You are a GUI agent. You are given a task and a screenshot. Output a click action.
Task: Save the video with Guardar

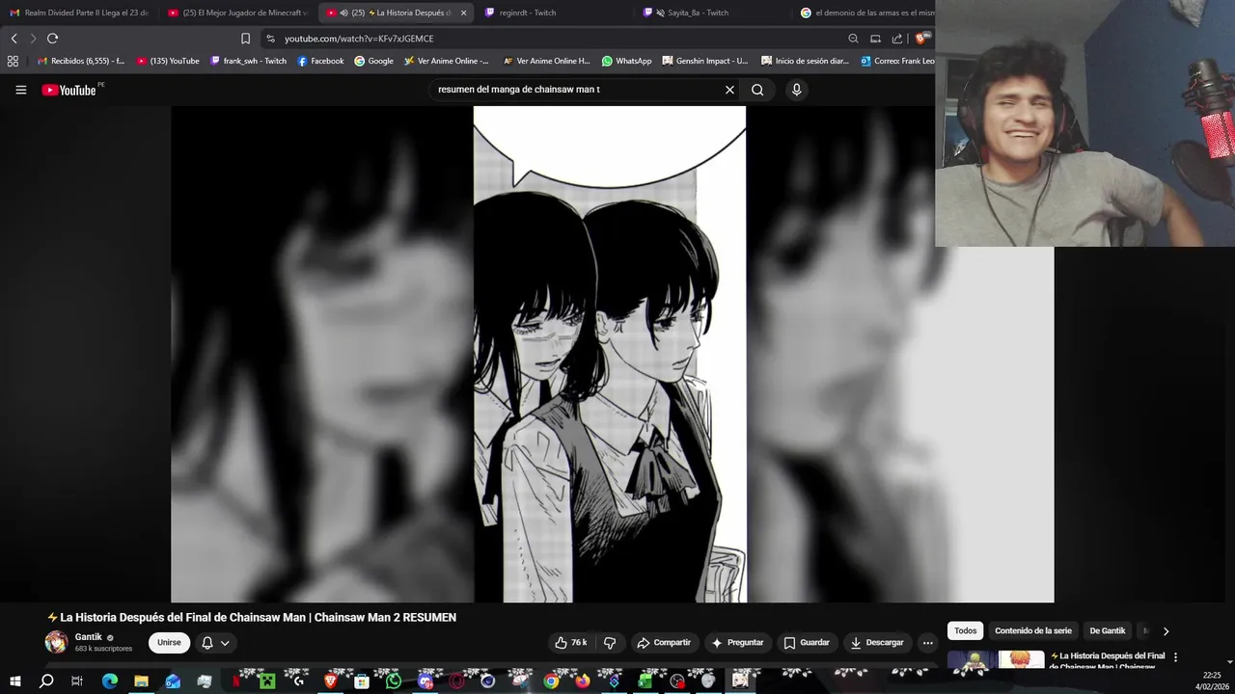(807, 643)
